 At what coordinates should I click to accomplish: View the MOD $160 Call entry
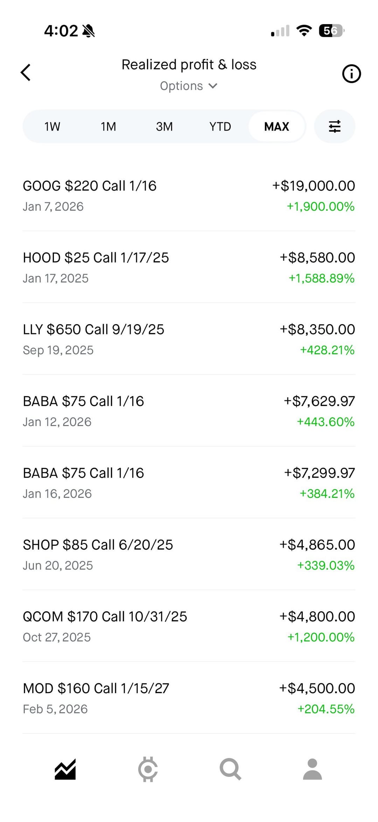point(189,698)
